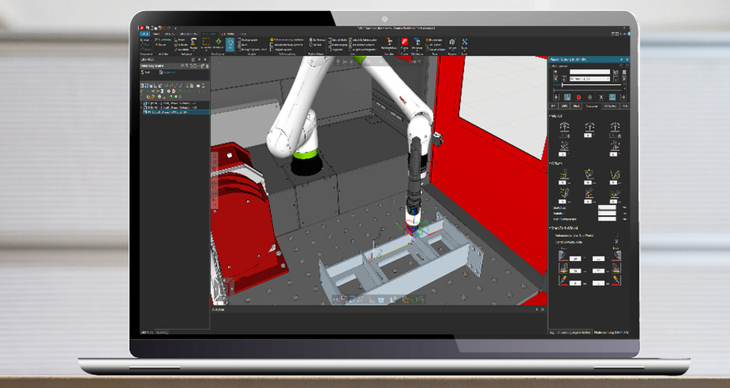This screenshot has width=730, height=388.
Task: Select the second radio option in the ribbon's radio group
Action: click(311, 44)
